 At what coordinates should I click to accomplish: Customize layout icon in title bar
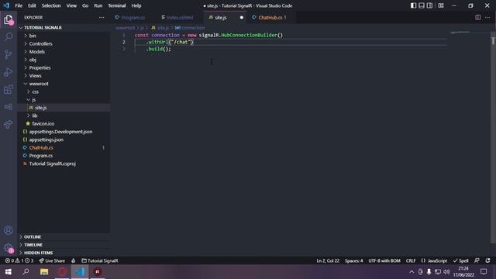[441, 5]
